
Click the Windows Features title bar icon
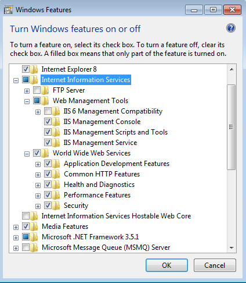point(8,10)
